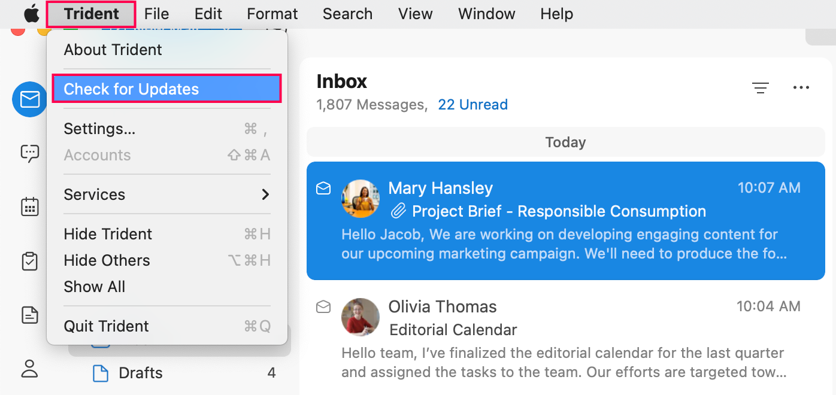Open the Trident application menu
Image resolution: width=836 pixels, height=395 pixels.
click(x=92, y=14)
